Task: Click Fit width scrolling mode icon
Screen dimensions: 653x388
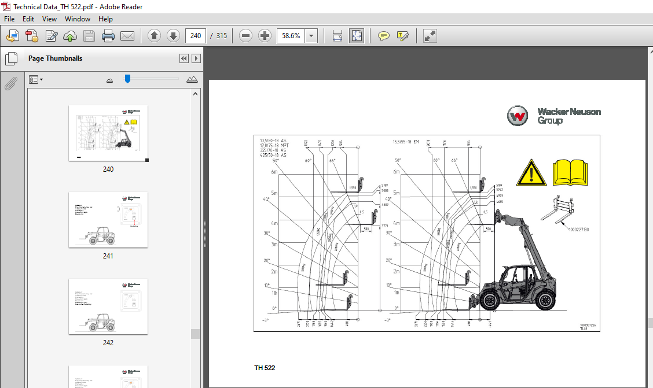Action: [x=337, y=36]
